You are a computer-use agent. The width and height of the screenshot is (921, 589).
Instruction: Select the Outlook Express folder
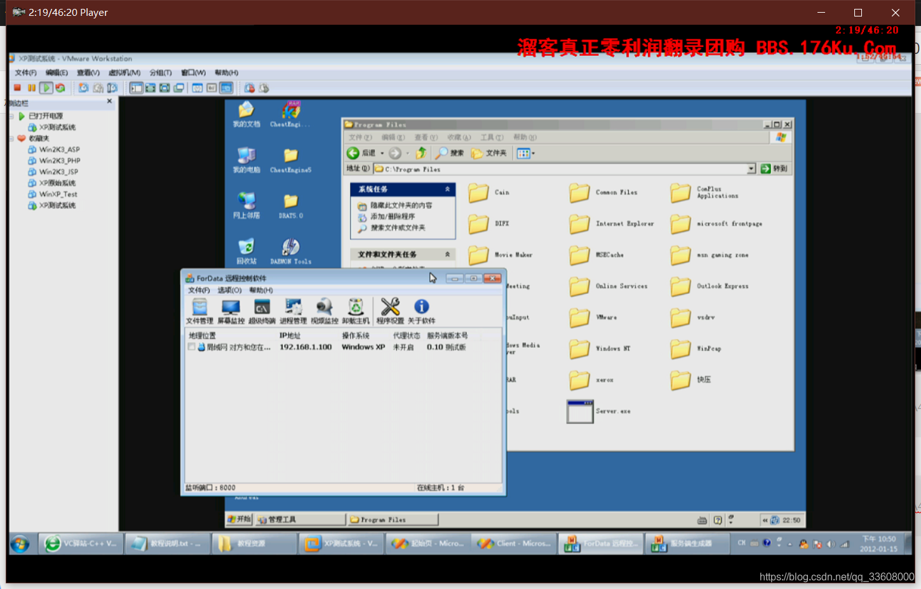(x=709, y=287)
